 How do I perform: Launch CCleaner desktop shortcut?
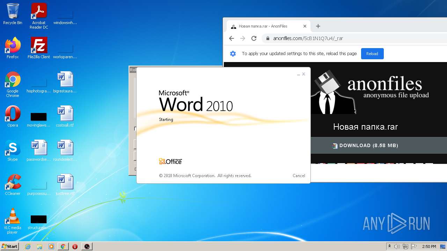pyautogui.click(x=13, y=185)
